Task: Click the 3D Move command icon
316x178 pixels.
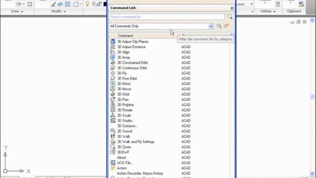Action: [x=113, y=89]
